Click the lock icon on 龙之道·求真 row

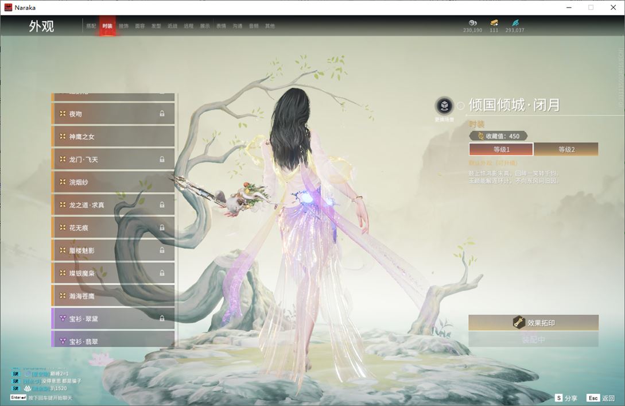click(162, 204)
